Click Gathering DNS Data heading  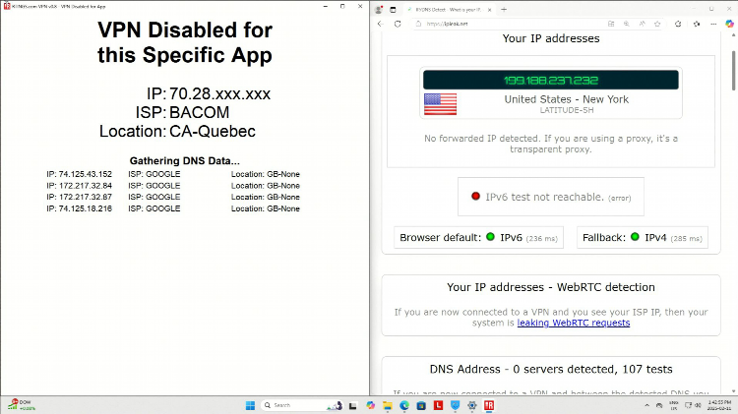click(x=185, y=161)
